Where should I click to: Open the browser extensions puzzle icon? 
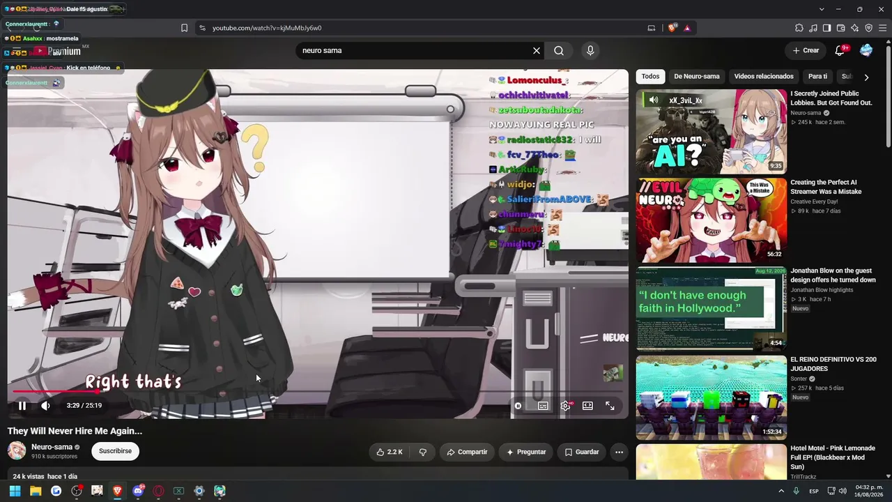point(799,28)
